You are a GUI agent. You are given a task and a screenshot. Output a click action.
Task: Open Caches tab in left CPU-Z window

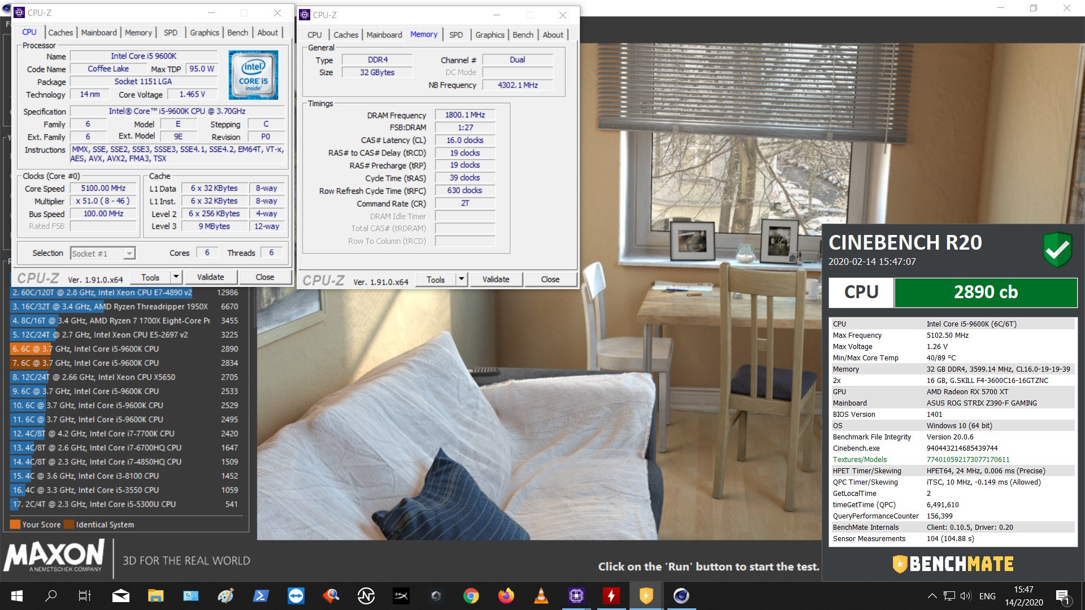click(x=60, y=32)
